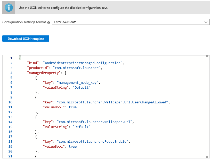Viewport: 211px width, 160px height.
Task: Click the chevron arrow on Enter JSON data
Action: [206, 22]
